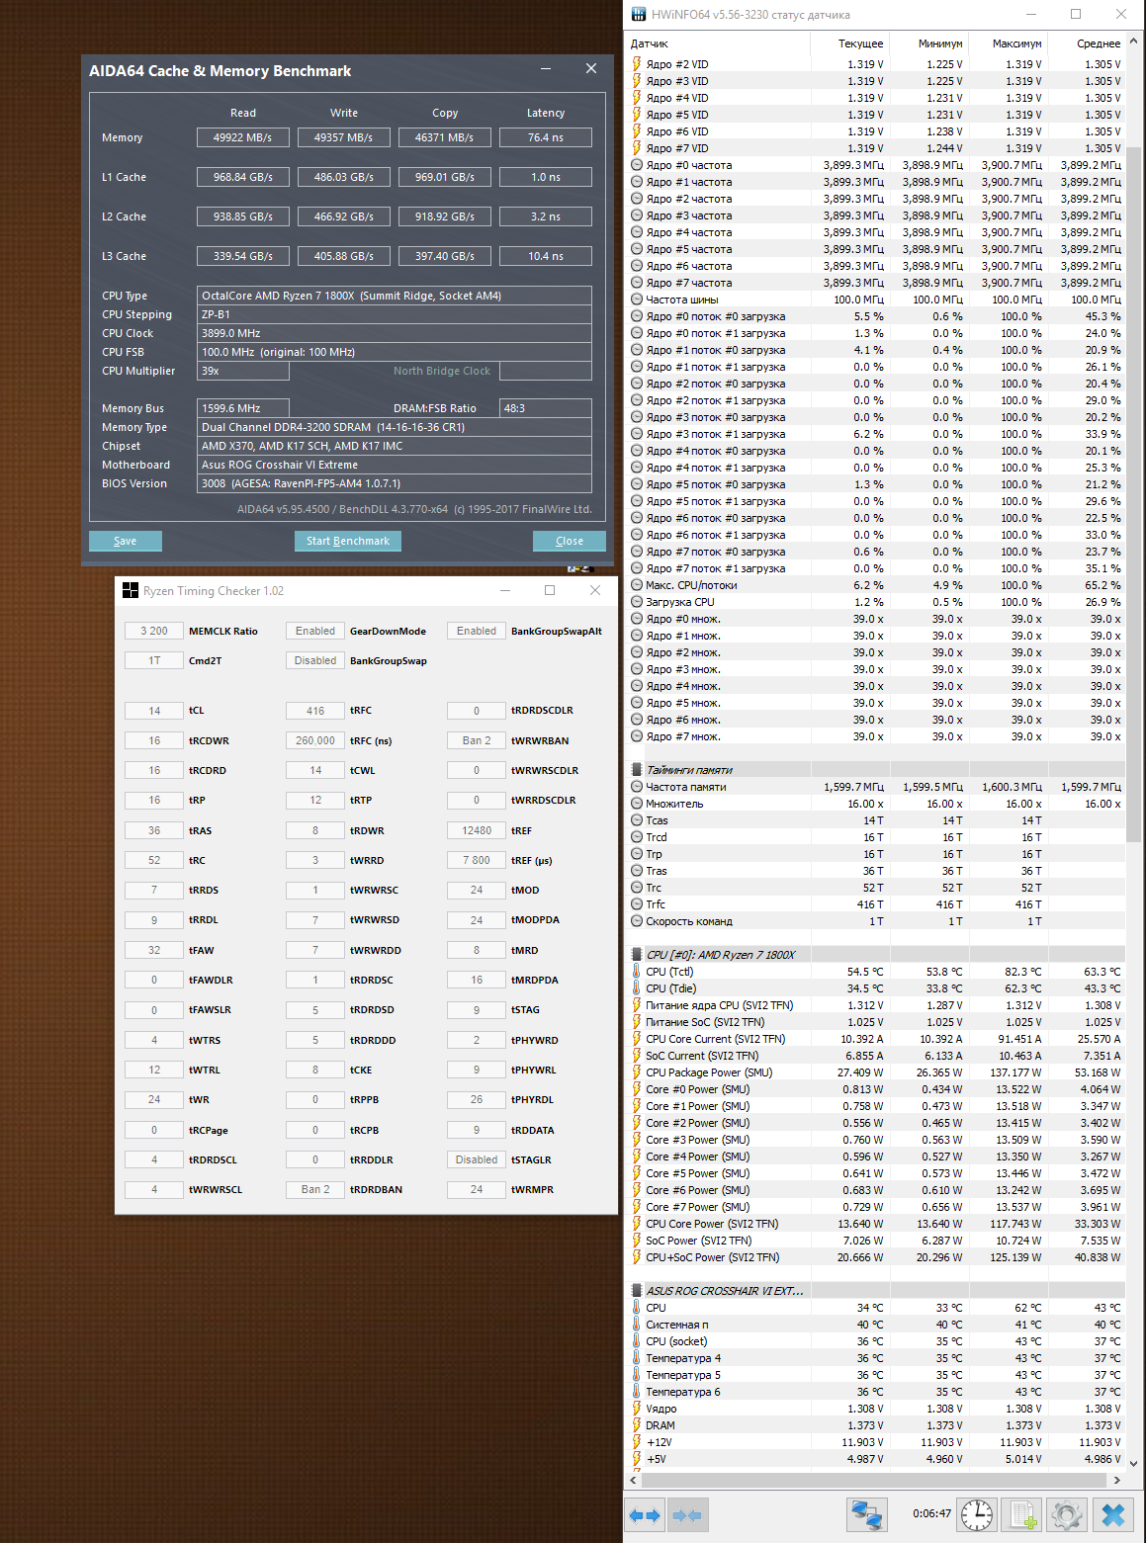Click the clock reset timer icon

click(x=977, y=1514)
